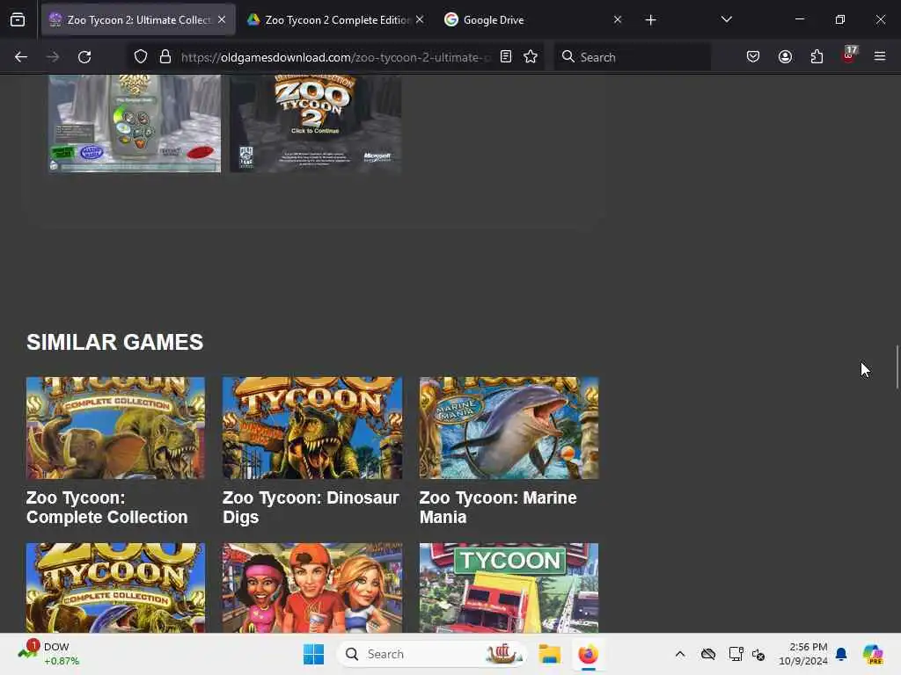Click dolphin Marine Mania cover image
This screenshot has width=901, height=675.
click(x=509, y=428)
